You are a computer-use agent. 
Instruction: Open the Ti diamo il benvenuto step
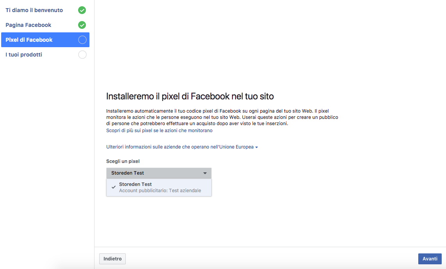tap(34, 10)
